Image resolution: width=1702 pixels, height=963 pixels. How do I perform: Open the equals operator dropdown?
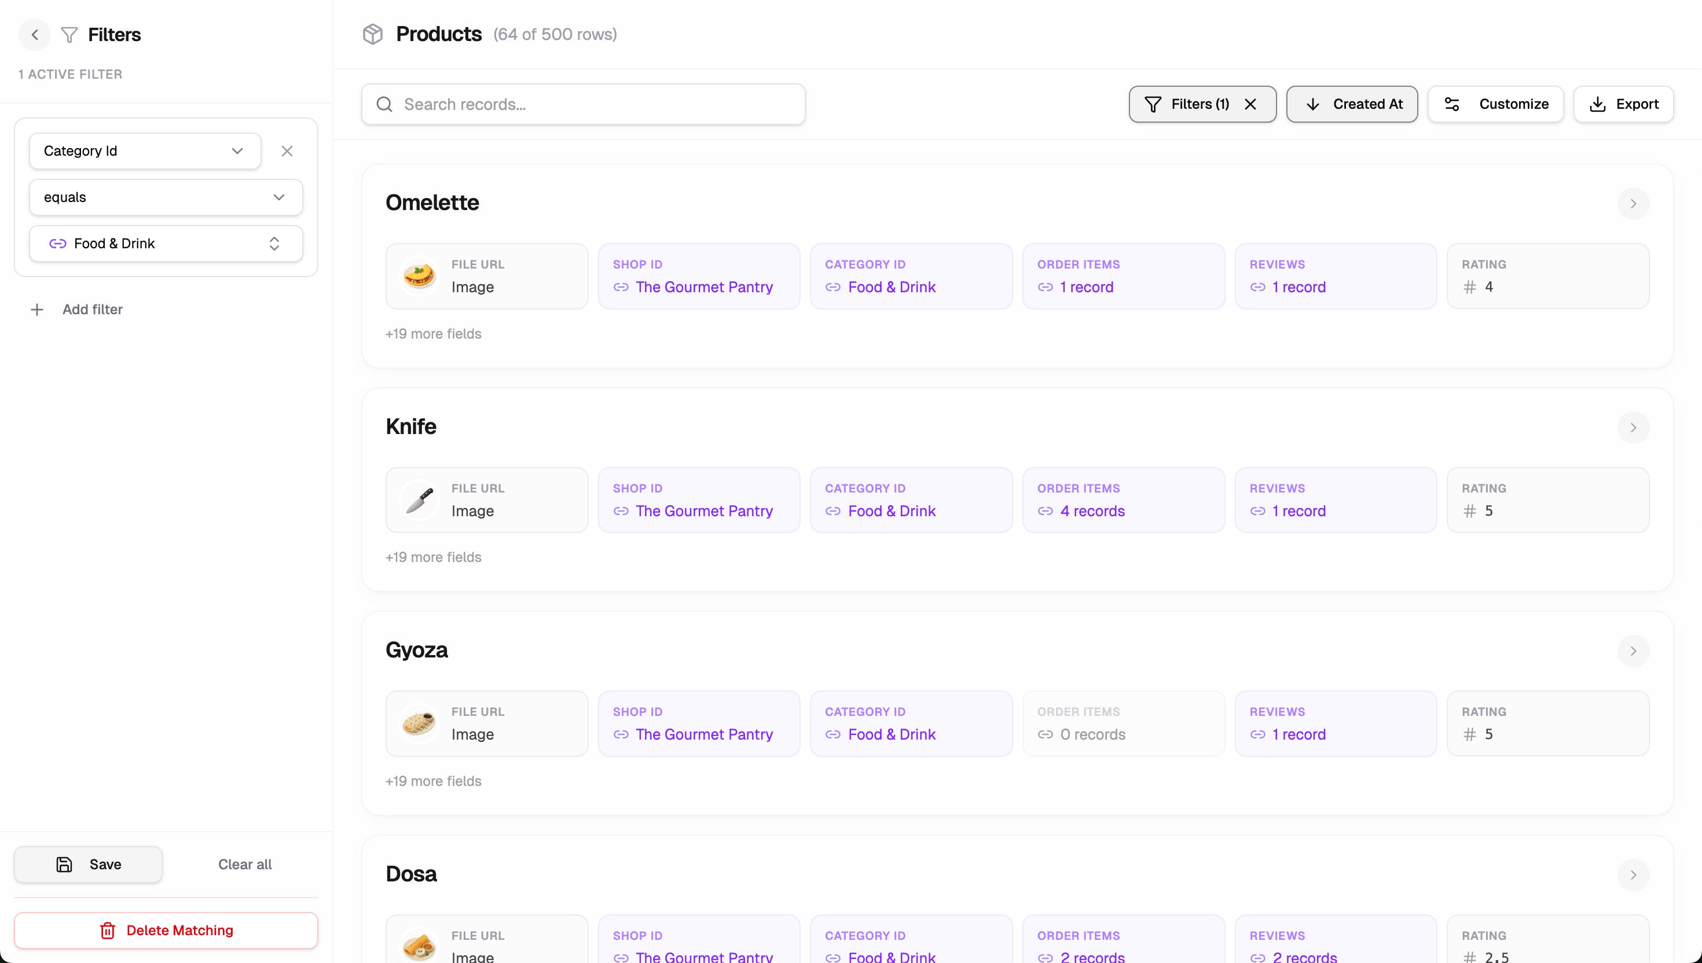(166, 198)
